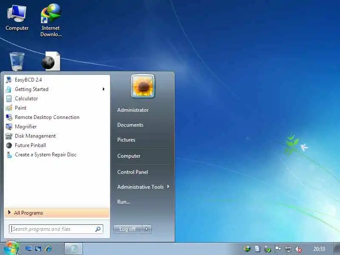Image resolution: width=340 pixels, height=255 pixels.
Task: Click the document tray icon
Action: click(258, 249)
